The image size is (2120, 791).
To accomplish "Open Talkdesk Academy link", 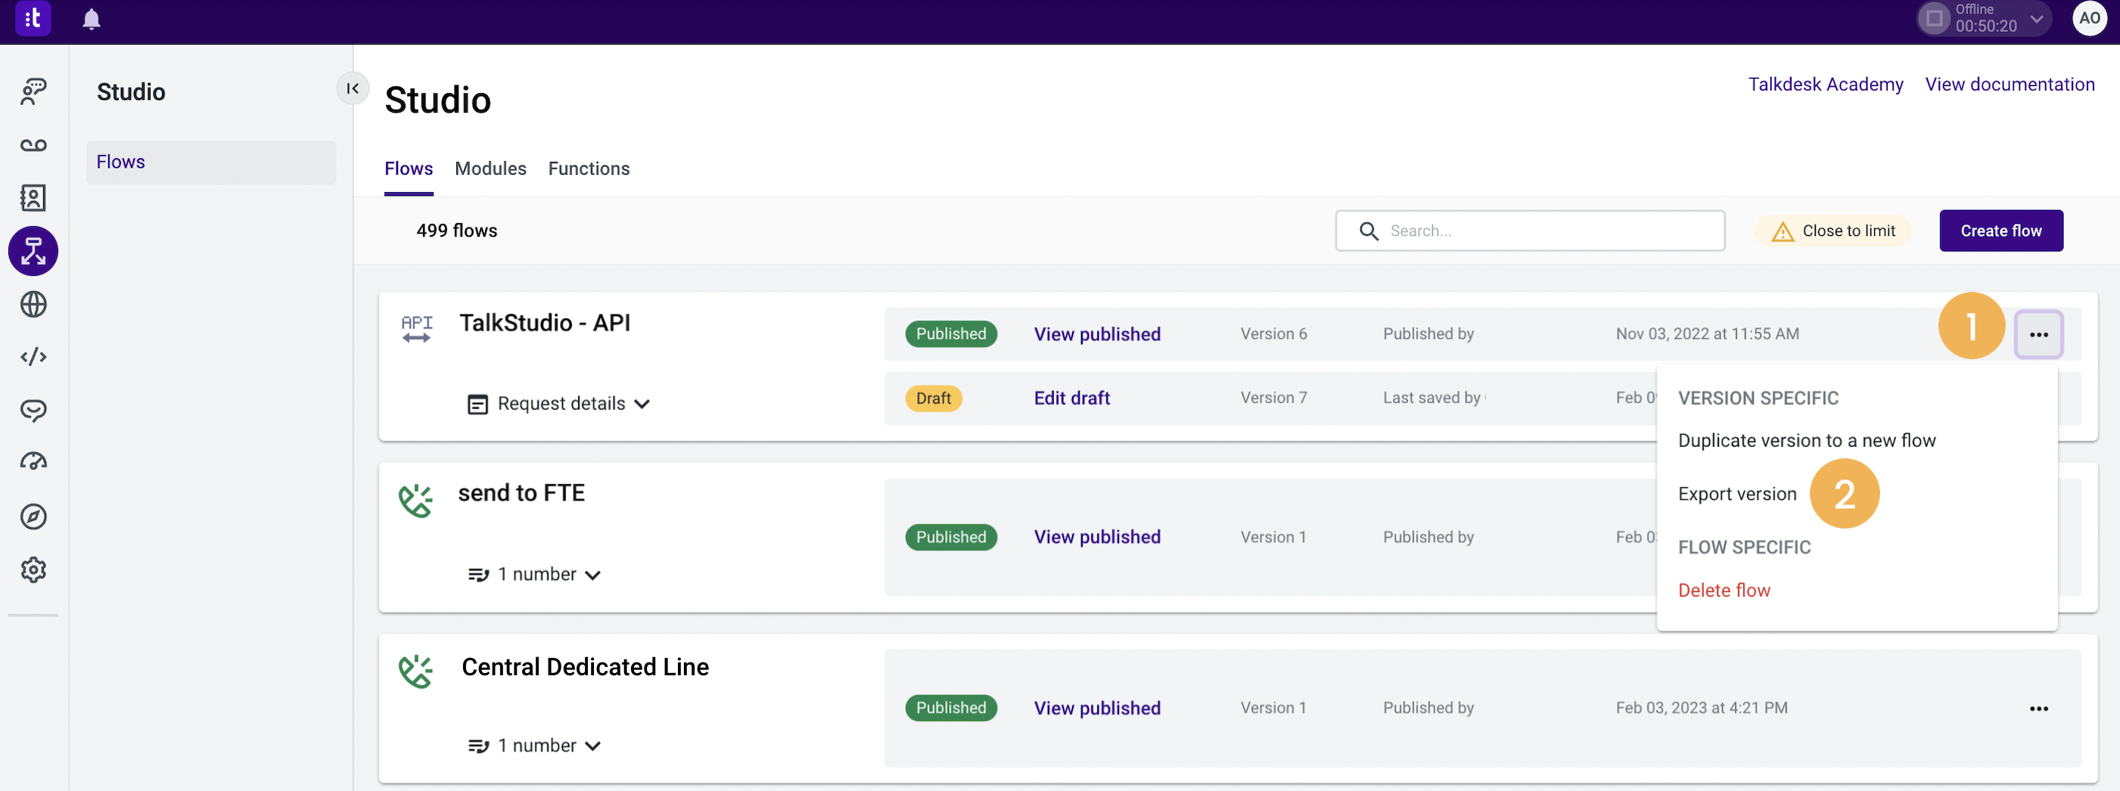I will pos(1826,85).
